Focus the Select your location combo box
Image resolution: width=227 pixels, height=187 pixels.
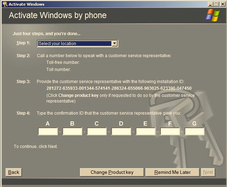[78, 44]
